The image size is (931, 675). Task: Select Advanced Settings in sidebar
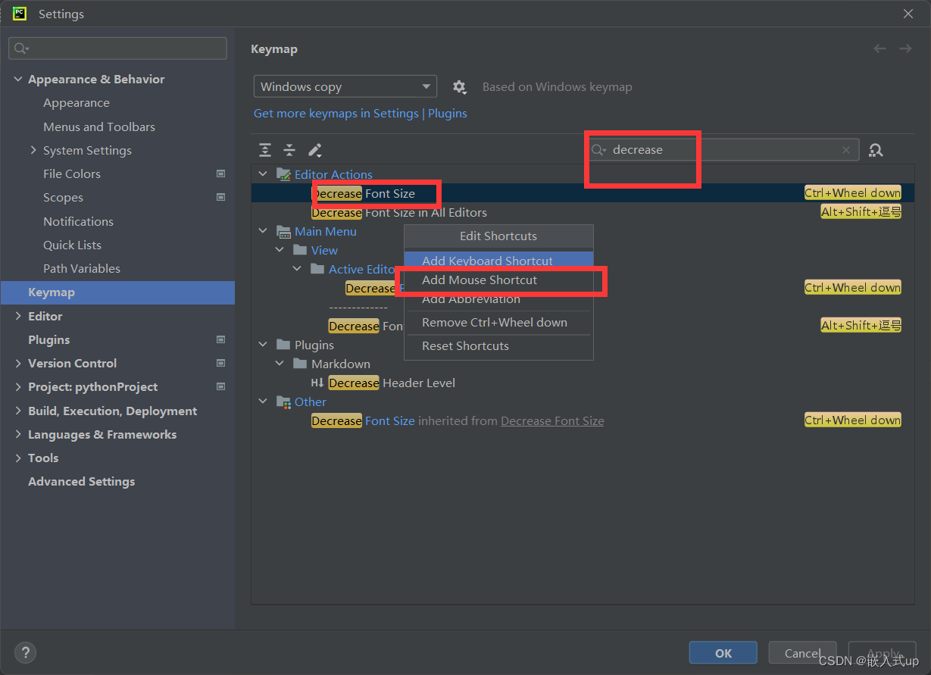click(82, 481)
